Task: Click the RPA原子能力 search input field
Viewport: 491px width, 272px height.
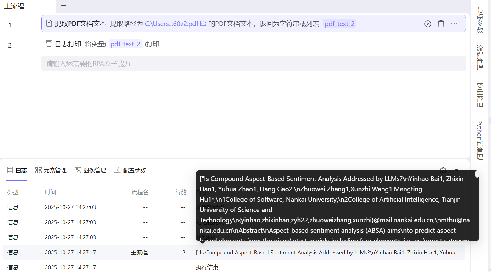Action: click(253, 63)
